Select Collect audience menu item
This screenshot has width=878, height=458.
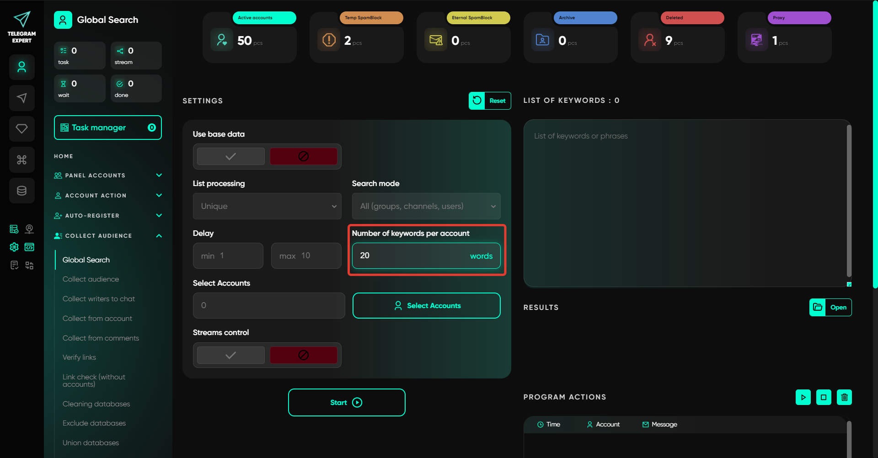tap(91, 279)
